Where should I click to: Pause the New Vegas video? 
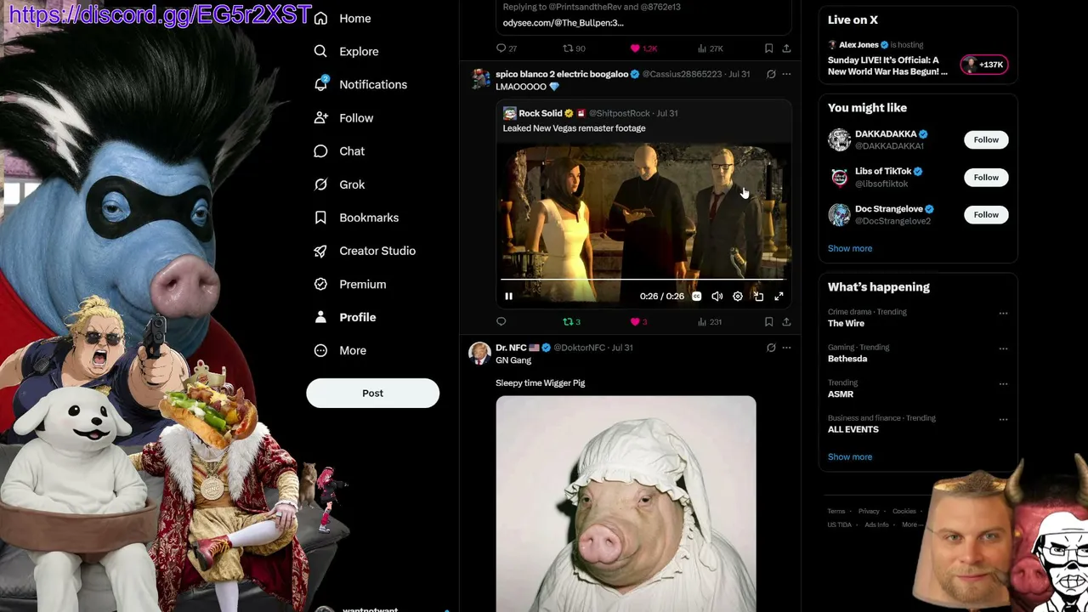(x=508, y=297)
